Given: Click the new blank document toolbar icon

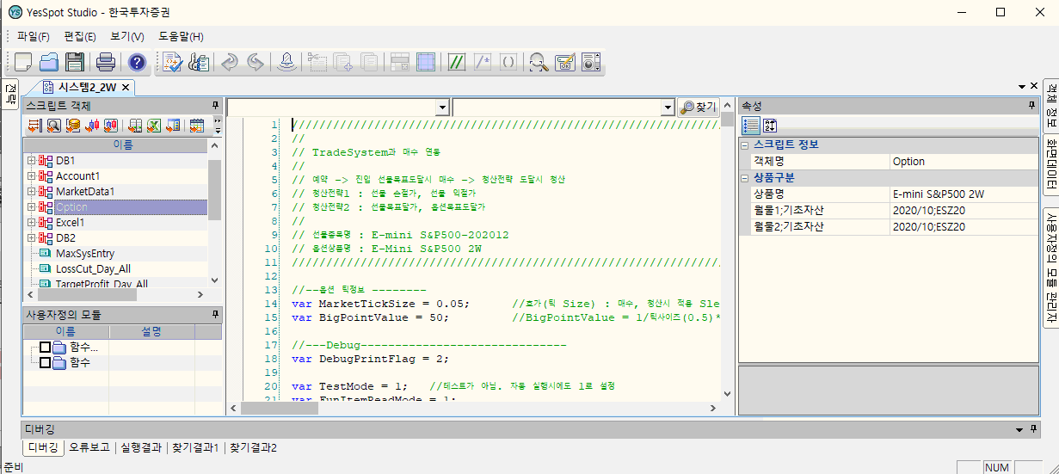Looking at the screenshot, I should [x=23, y=62].
